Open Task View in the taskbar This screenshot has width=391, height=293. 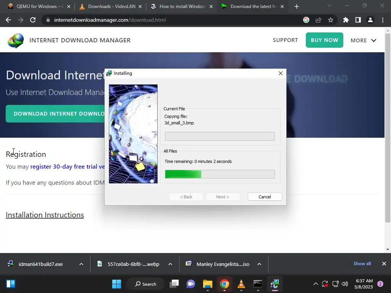[x=174, y=284]
